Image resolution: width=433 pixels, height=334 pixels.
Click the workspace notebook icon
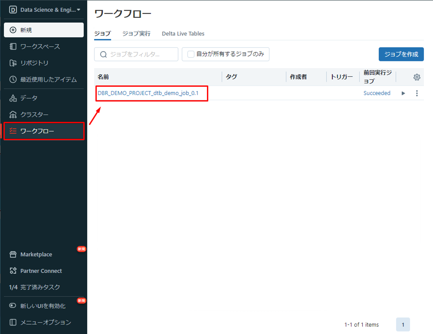13,47
